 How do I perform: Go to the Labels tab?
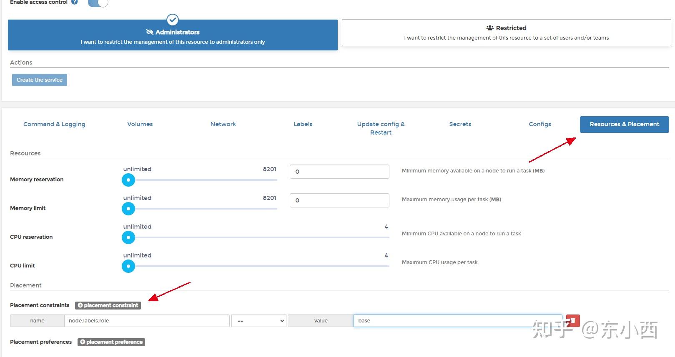[303, 124]
